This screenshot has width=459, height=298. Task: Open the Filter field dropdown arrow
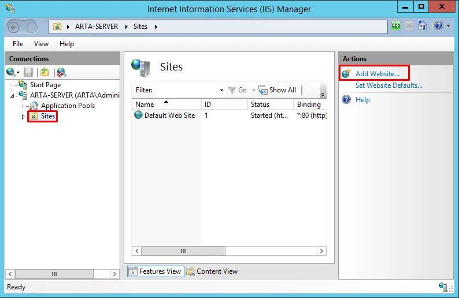pyautogui.click(x=221, y=90)
